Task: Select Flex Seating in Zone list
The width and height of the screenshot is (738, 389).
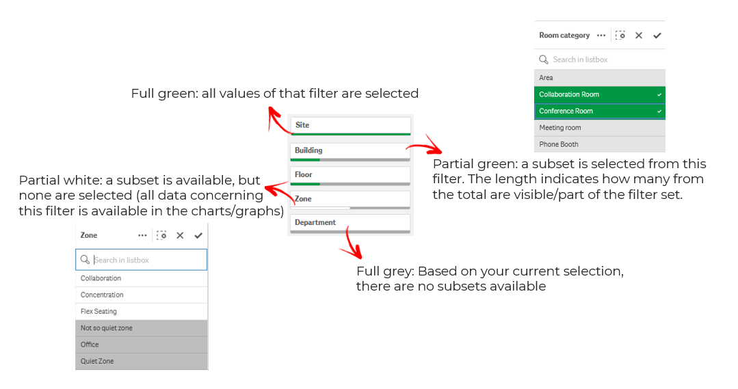Action: (141, 311)
